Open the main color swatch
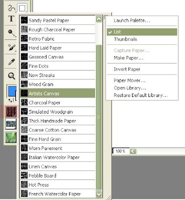Screen dimensions: 185x200 [x=12, y=91]
